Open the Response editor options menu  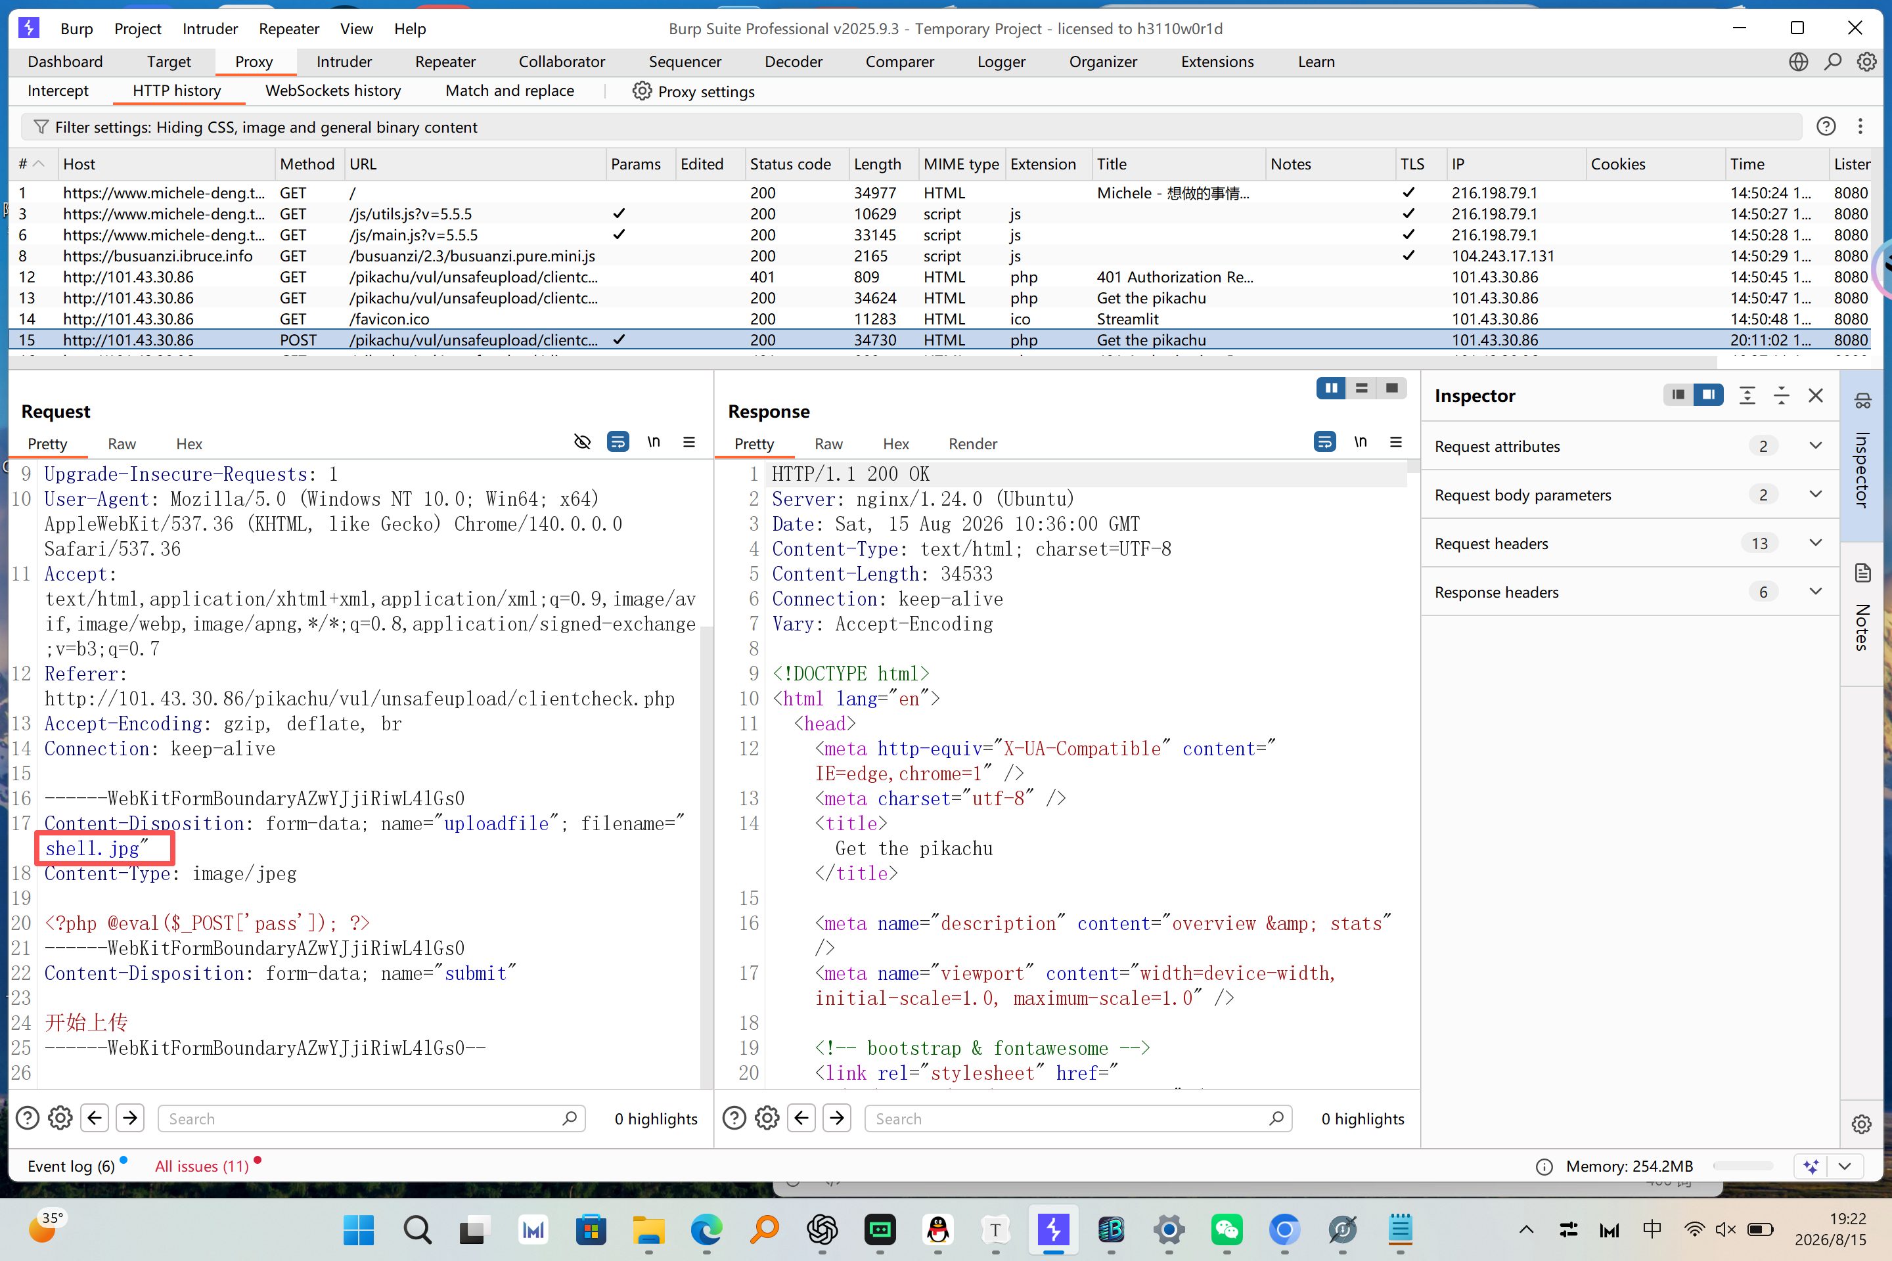[1395, 442]
